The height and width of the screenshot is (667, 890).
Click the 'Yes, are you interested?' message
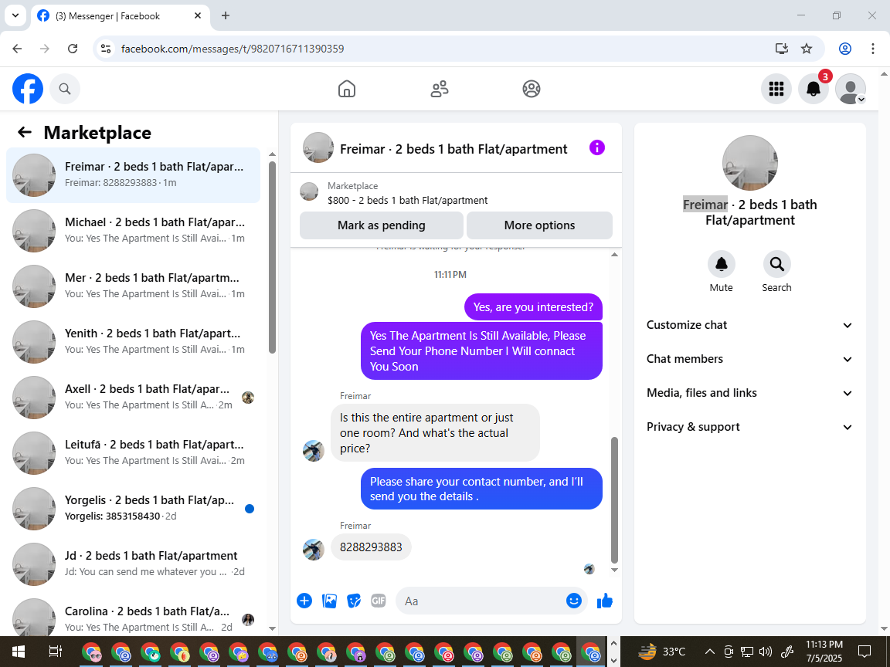(533, 306)
